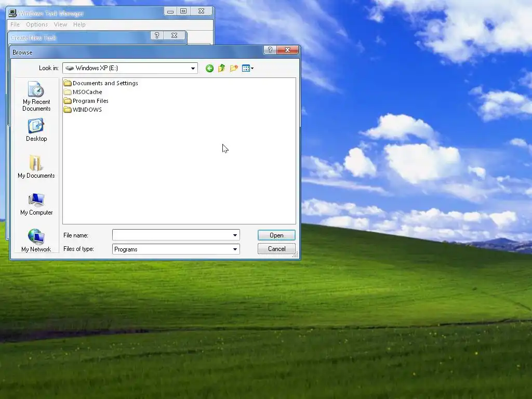The width and height of the screenshot is (532, 399).
Task: Expand the Files of type dropdown
Action: point(235,249)
